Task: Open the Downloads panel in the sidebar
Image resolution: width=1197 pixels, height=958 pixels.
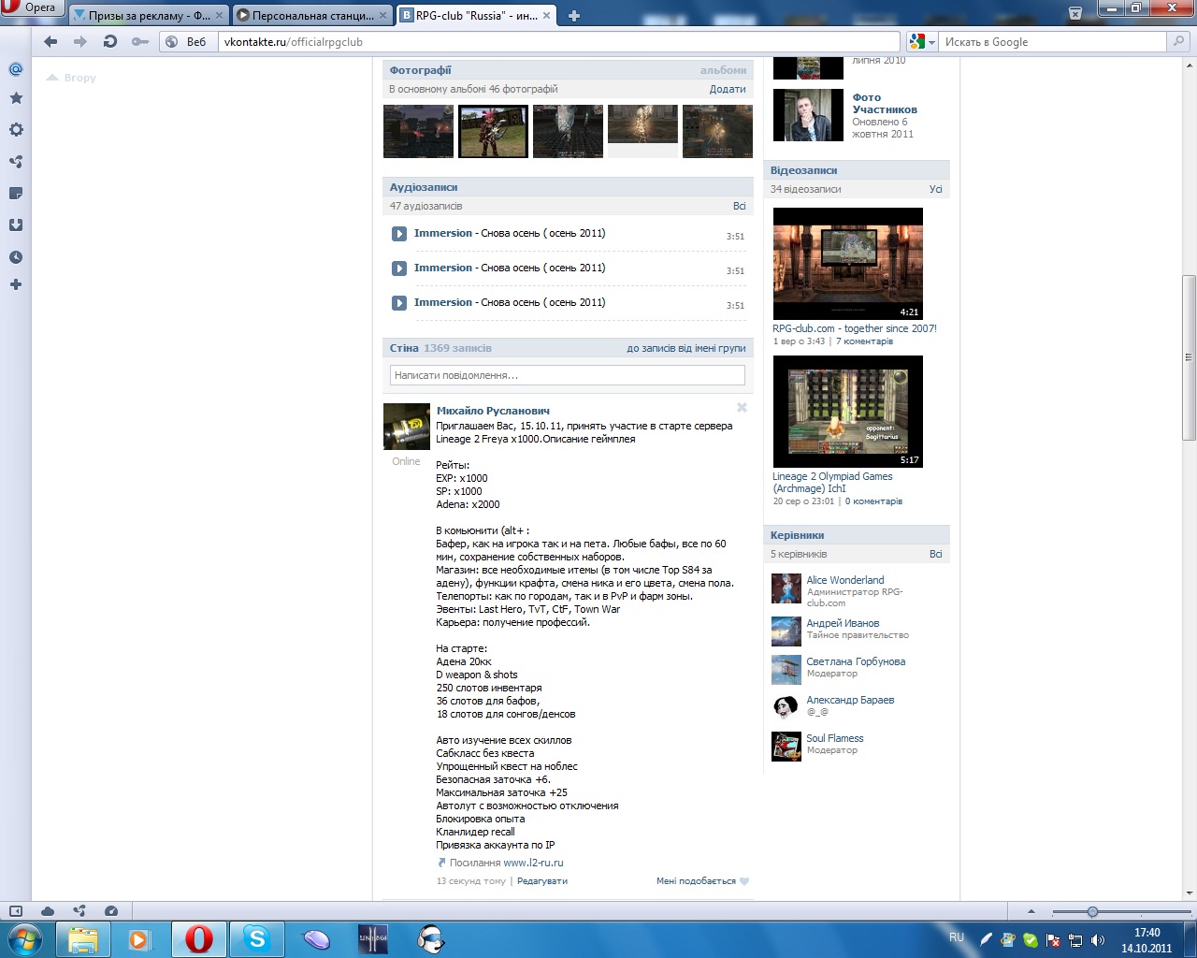Action: [16, 225]
